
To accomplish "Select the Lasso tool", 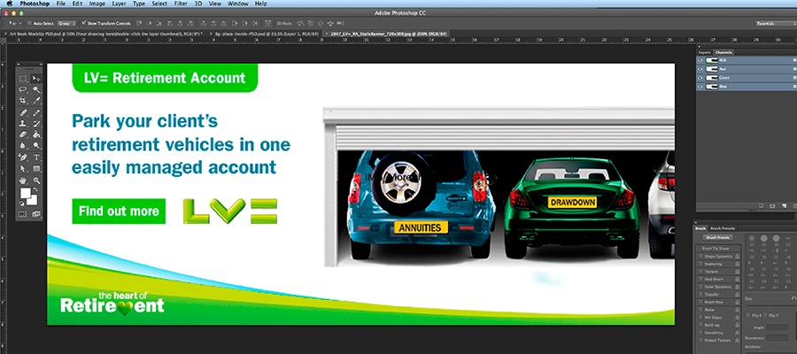I will (23, 89).
